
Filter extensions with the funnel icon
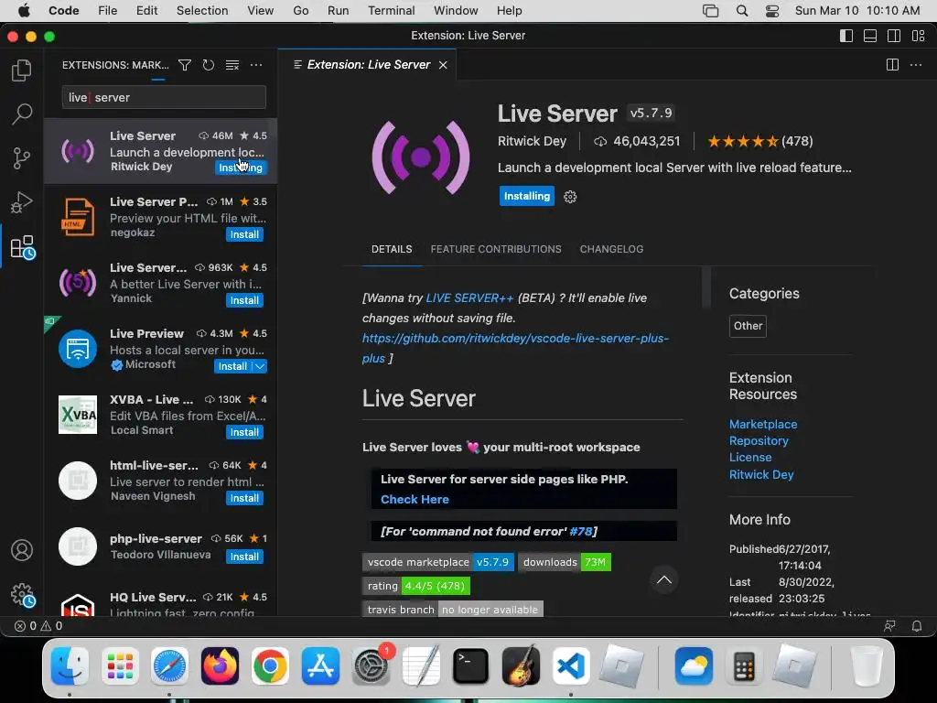[x=185, y=65]
